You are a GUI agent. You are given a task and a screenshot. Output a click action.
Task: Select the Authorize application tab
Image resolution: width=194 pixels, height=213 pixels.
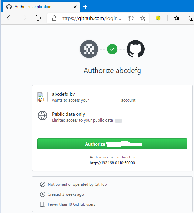(x=42, y=7)
